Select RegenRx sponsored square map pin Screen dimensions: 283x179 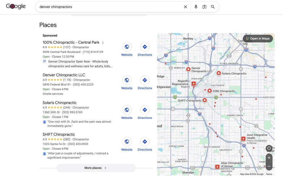[194, 84]
